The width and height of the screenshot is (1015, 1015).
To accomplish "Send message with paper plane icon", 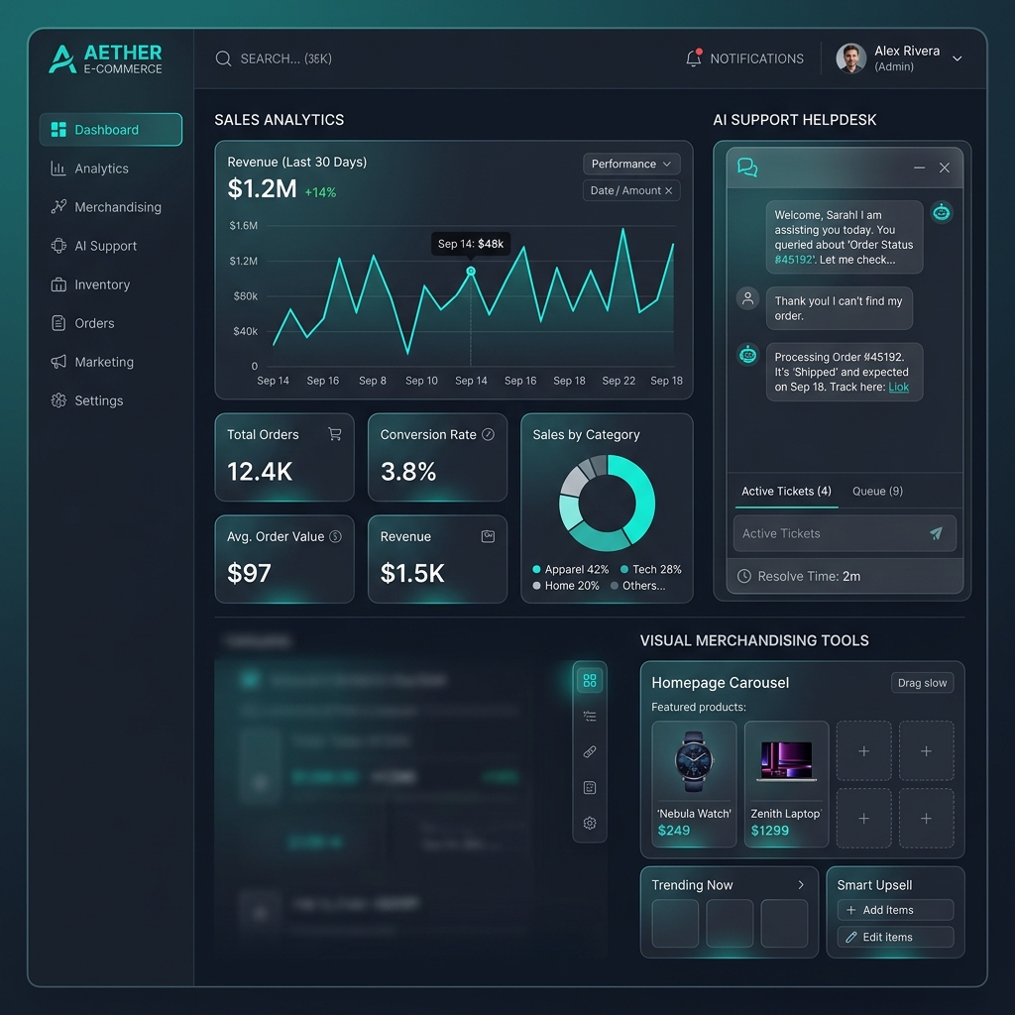I will [936, 533].
